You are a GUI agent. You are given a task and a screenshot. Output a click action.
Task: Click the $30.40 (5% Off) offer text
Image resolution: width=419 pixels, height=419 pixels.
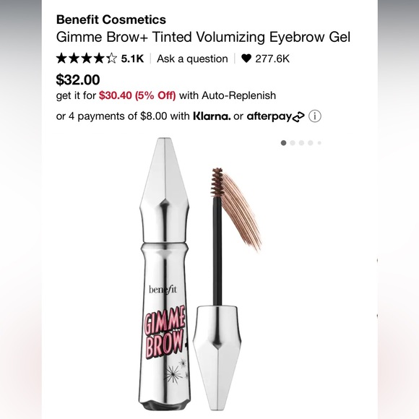coord(137,95)
